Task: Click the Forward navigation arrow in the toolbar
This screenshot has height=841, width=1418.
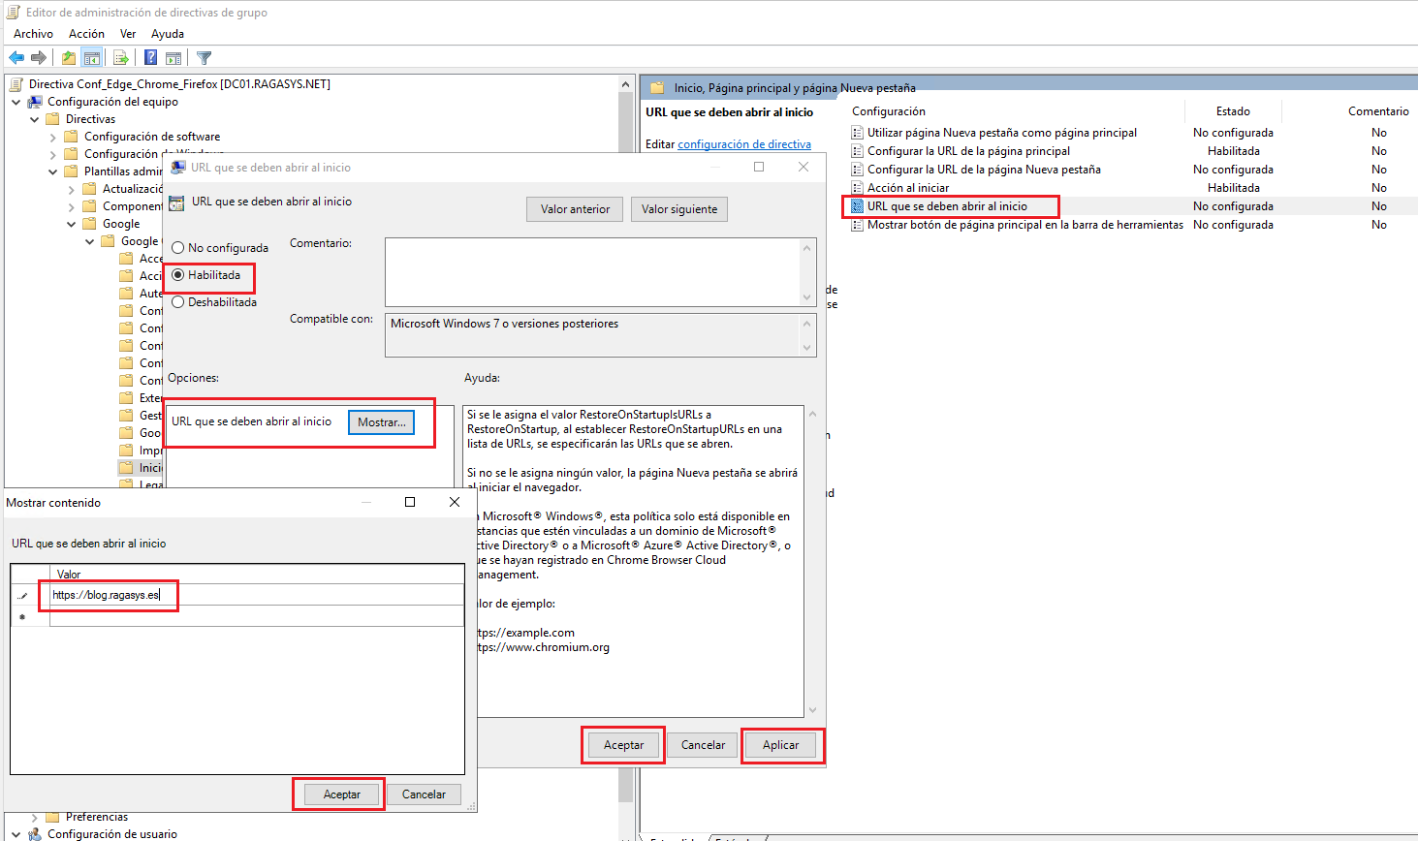Action: pyautogui.click(x=39, y=57)
